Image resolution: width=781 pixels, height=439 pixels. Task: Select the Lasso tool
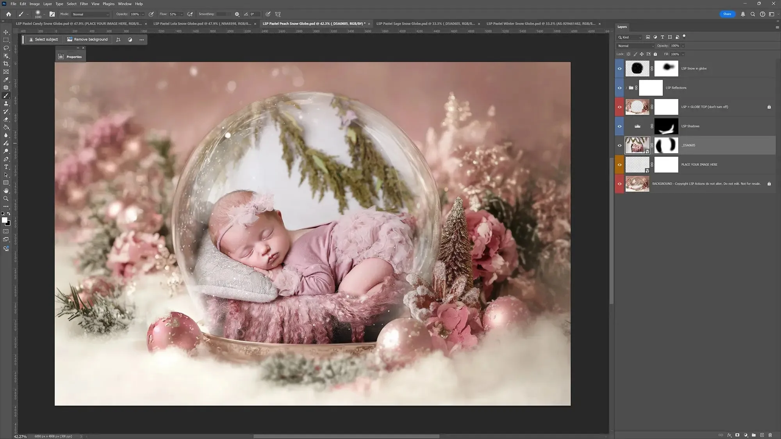[x=6, y=48]
